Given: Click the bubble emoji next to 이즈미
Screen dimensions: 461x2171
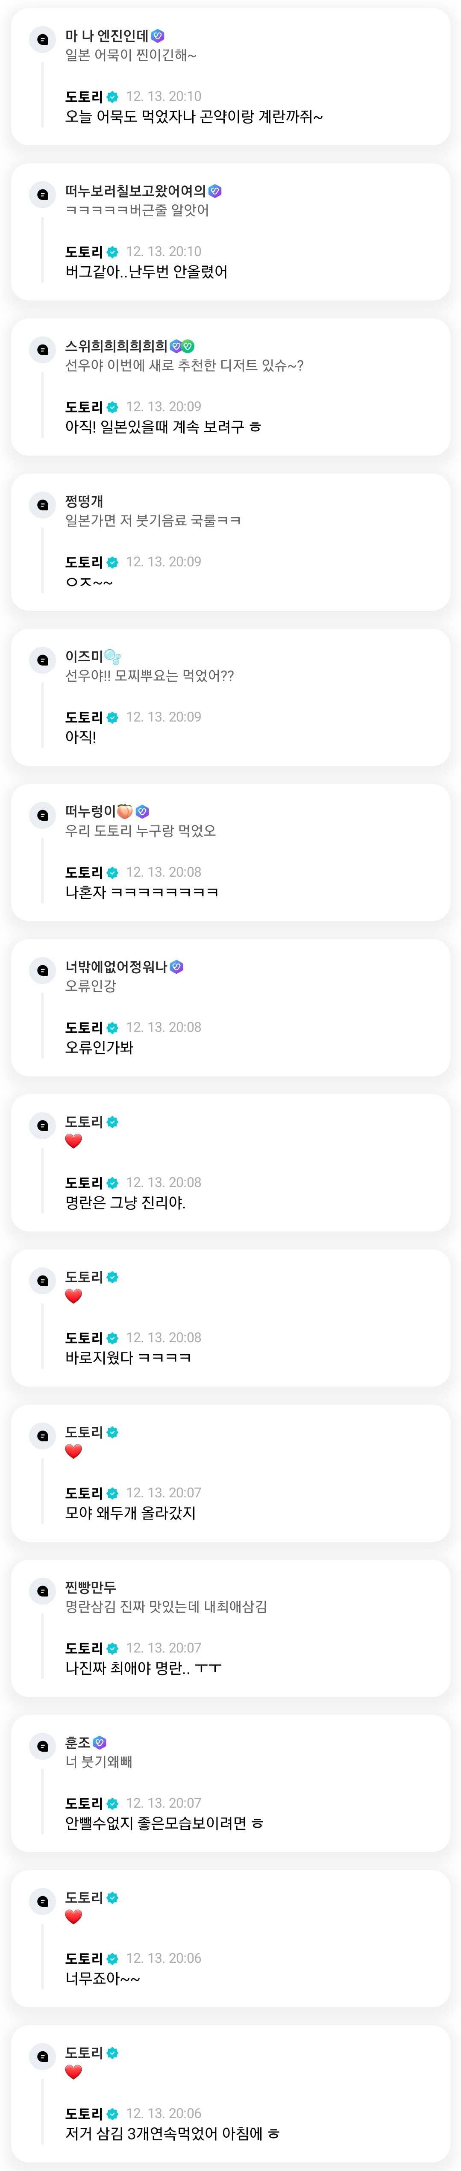Looking at the screenshot, I should pos(112,657).
